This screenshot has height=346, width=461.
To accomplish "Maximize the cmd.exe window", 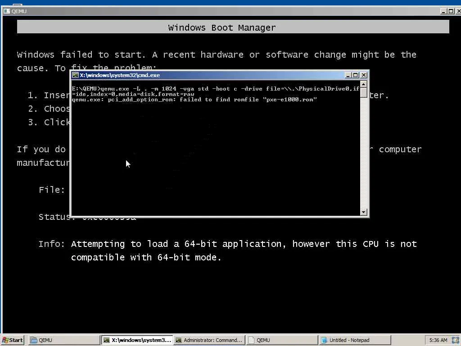I will click(355, 75).
